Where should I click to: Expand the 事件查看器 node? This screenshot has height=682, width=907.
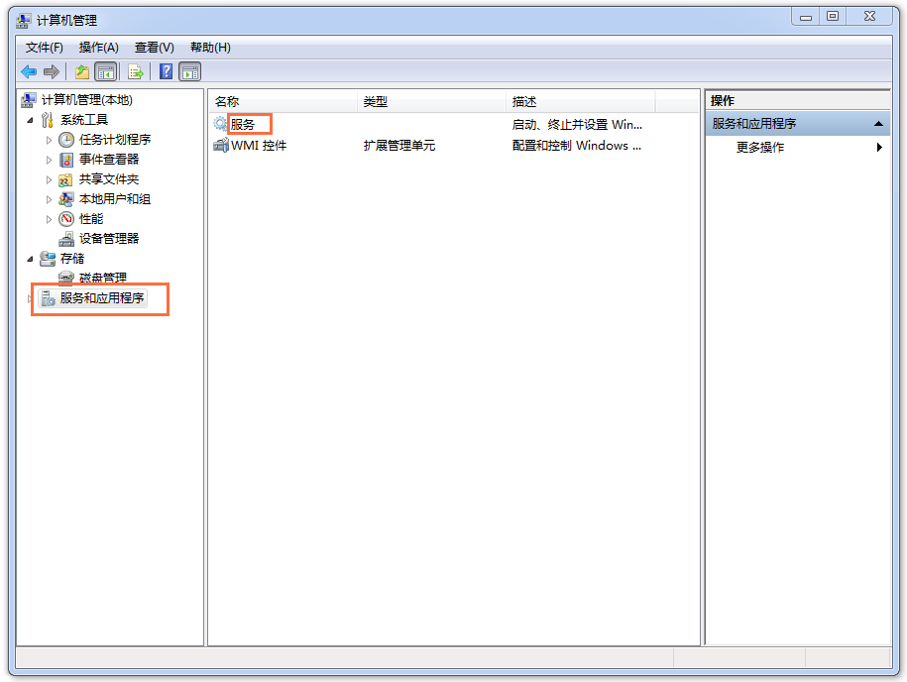click(49, 160)
